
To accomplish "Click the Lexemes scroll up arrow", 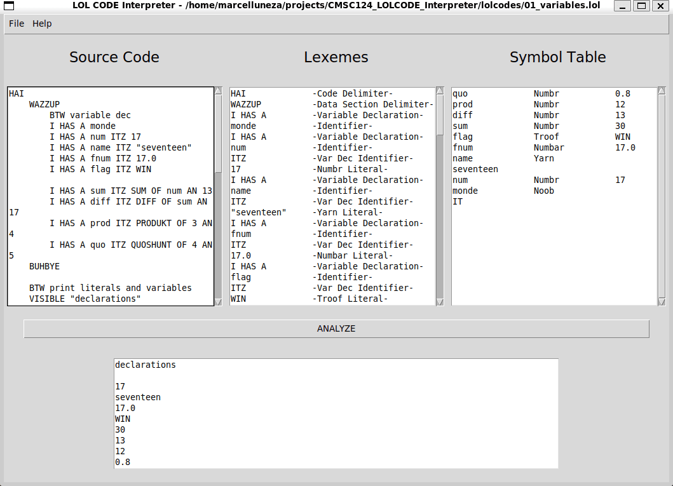I will coord(440,90).
